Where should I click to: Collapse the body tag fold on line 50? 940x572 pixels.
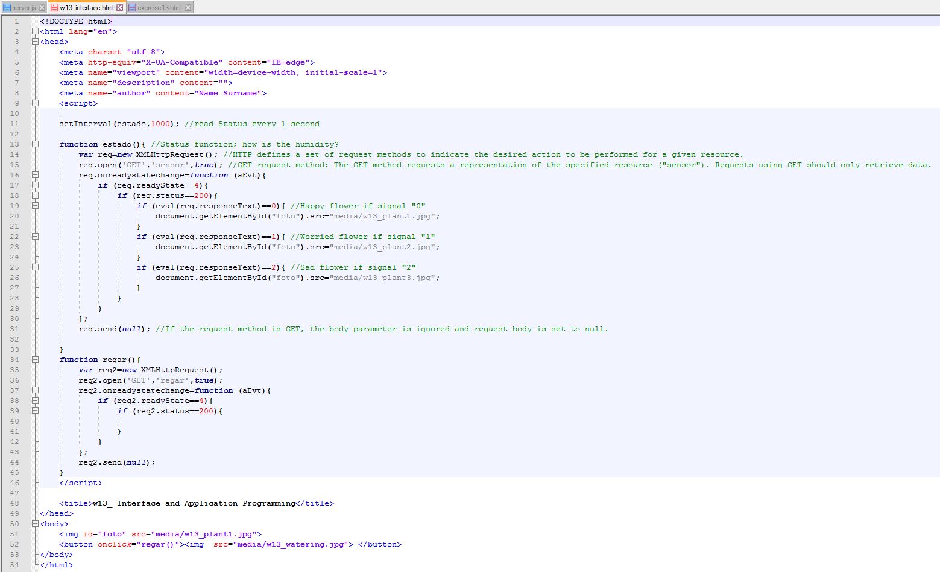pos(35,524)
